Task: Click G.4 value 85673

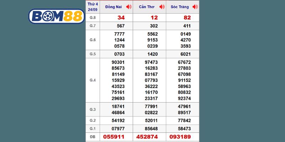Action: pyautogui.click(x=118, y=68)
